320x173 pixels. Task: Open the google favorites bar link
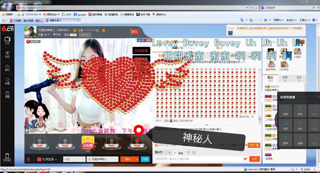80,14
